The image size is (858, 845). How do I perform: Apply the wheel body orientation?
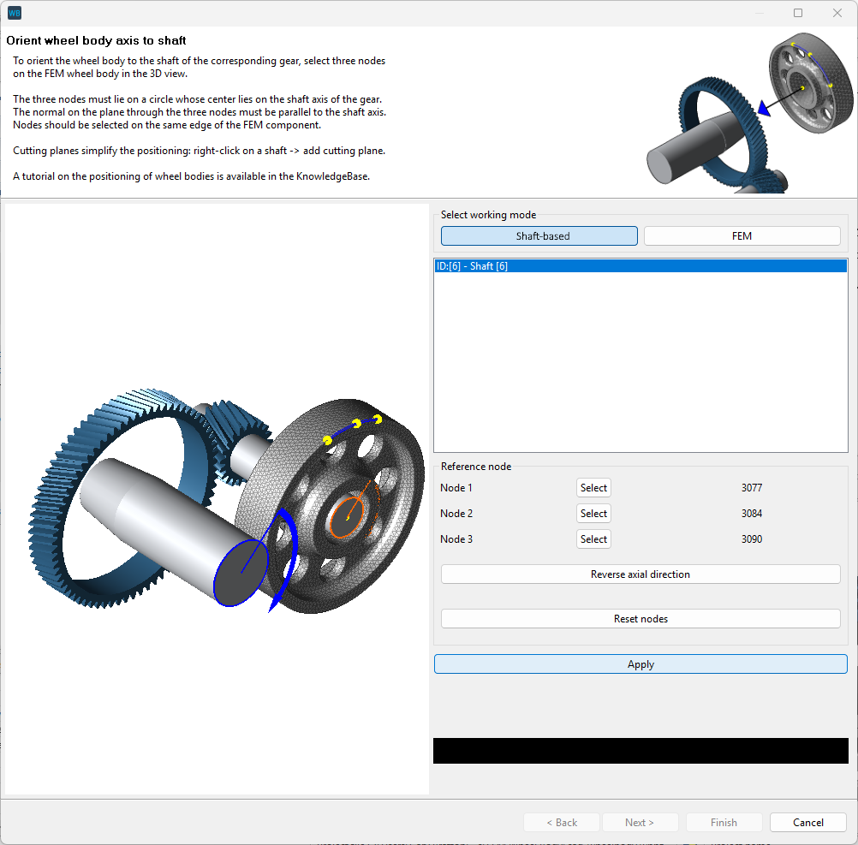click(640, 664)
